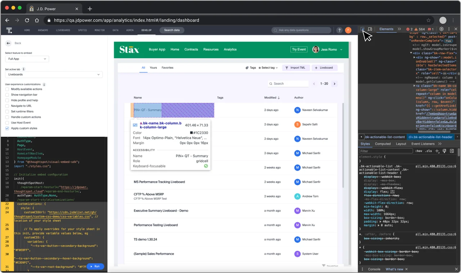Activate the DevTools inspect element tool
Image resolution: width=461 pixels, height=273 pixels.
pyautogui.click(x=363, y=29)
